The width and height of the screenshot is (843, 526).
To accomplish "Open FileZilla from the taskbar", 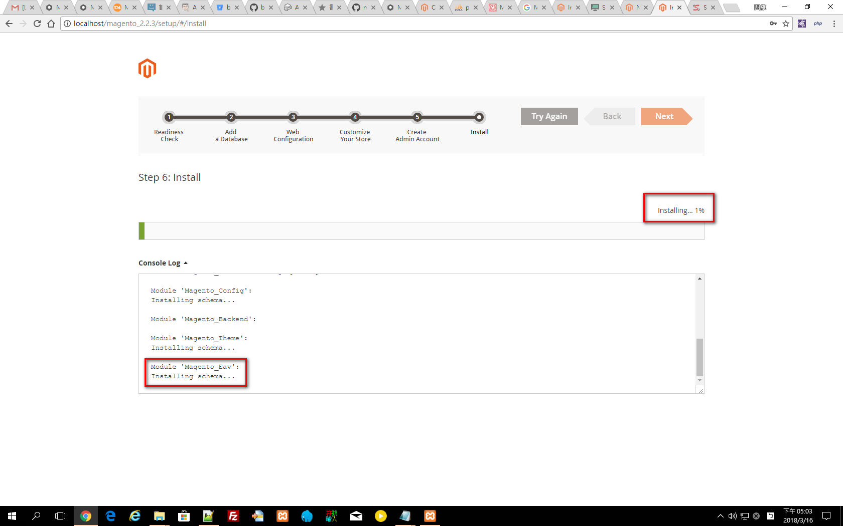I will point(233,516).
